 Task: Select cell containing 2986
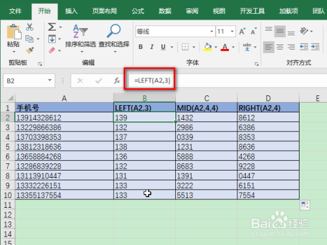point(207,127)
